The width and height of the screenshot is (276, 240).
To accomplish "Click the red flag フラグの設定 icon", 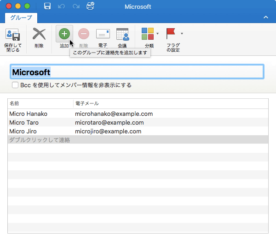I will 171,34.
